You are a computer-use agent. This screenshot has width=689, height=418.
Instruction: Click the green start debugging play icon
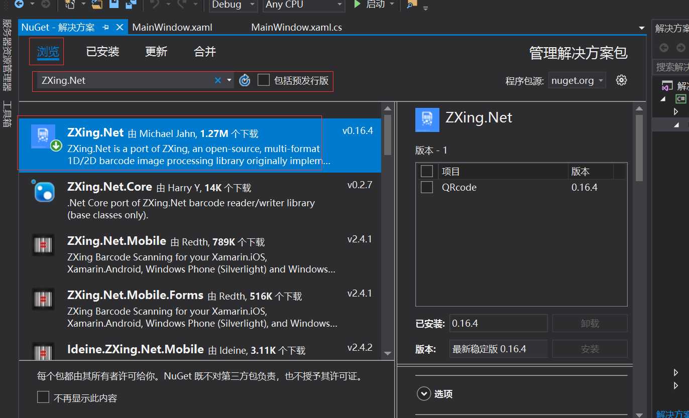click(357, 4)
